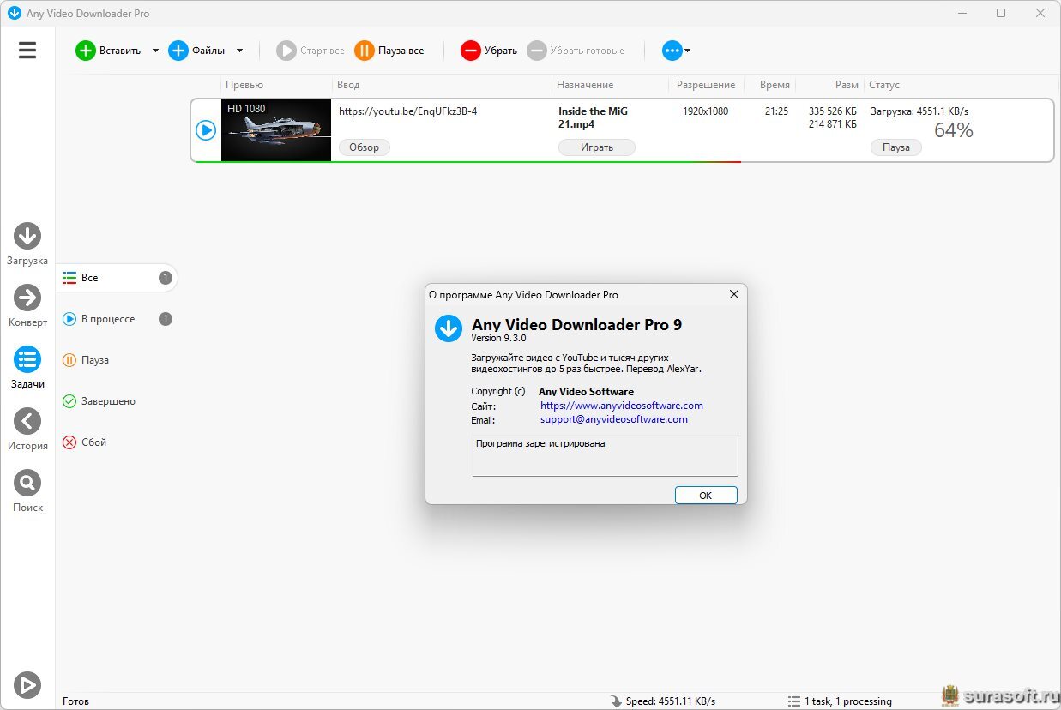The image size is (1061, 710).
Task: Click the Программа зарегистрирована text box
Action: 605,455
